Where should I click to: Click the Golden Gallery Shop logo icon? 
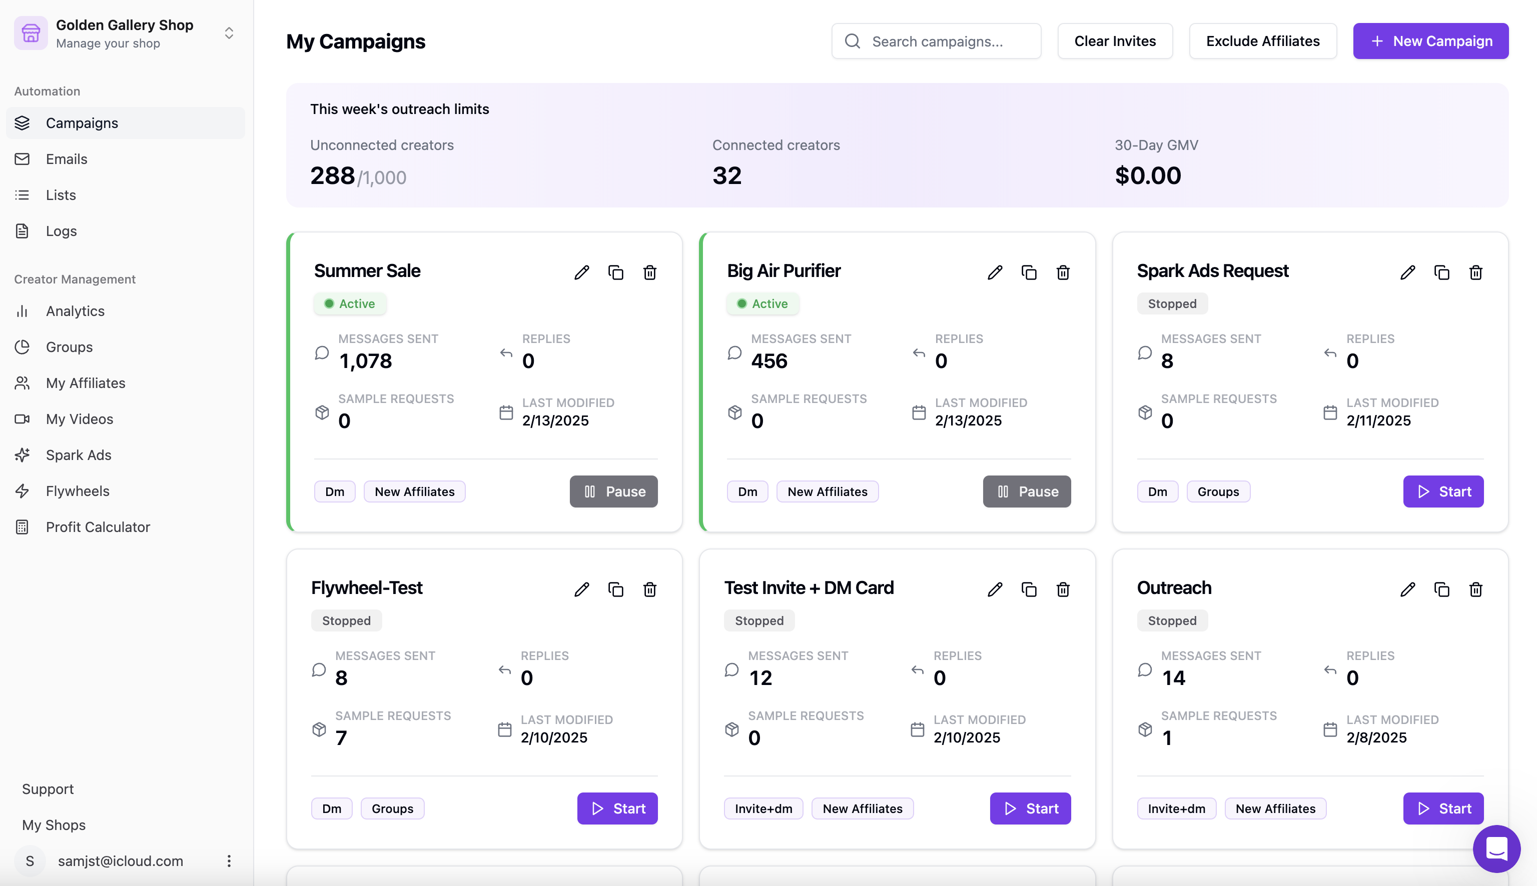pos(31,33)
